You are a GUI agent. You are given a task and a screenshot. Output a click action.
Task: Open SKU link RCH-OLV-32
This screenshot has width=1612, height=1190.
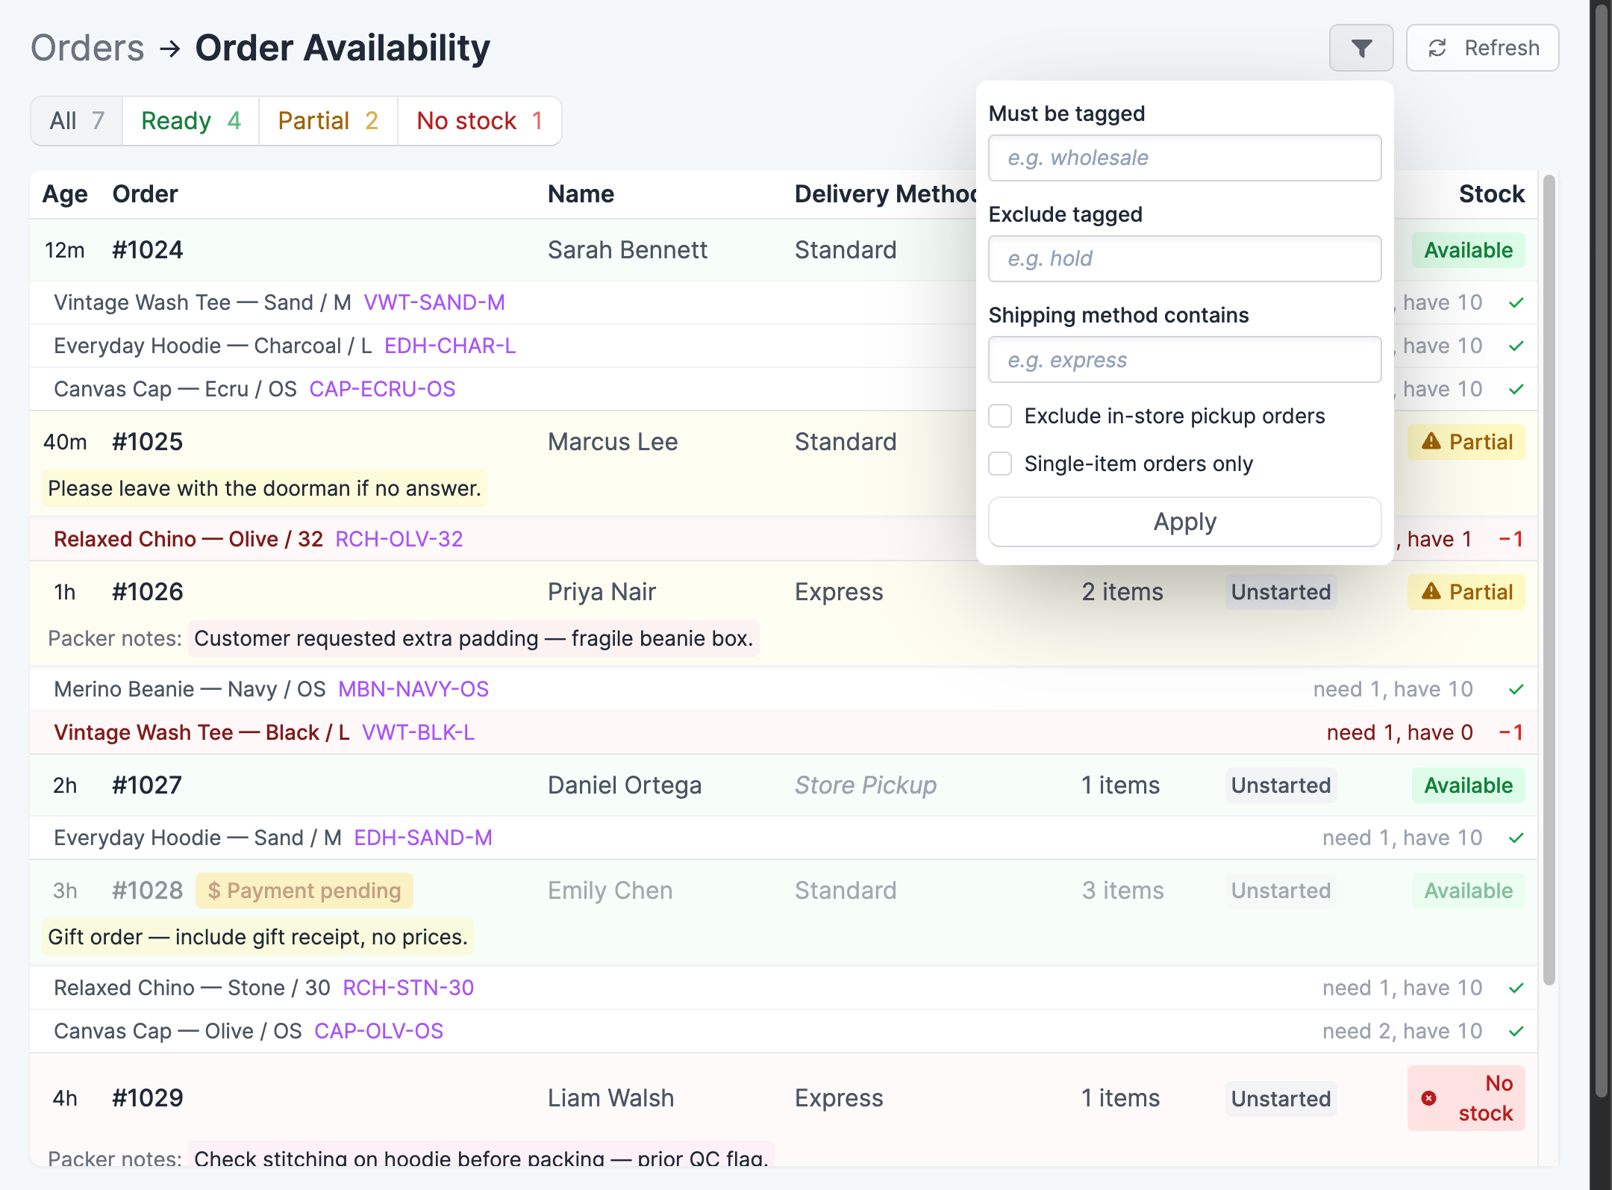399,539
